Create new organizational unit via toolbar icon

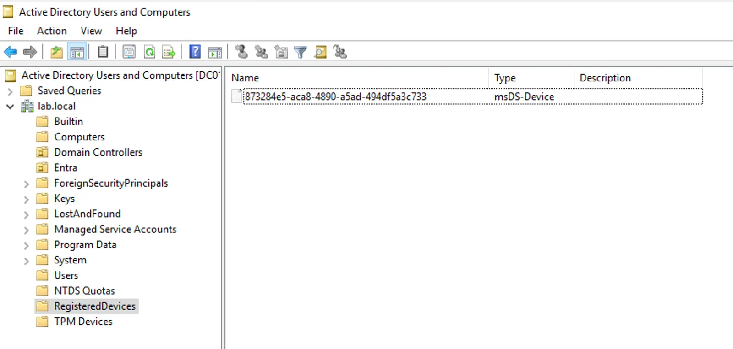pyautogui.click(x=281, y=52)
